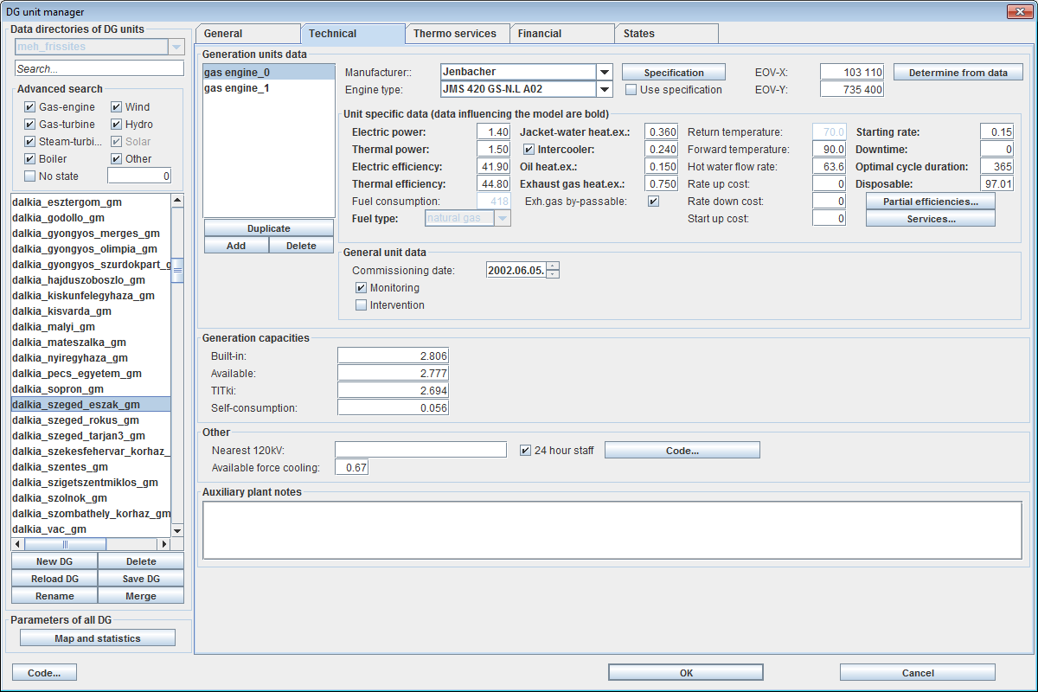The width and height of the screenshot is (1038, 692).
Task: Click Delete button next to New DG
Action: point(141,561)
